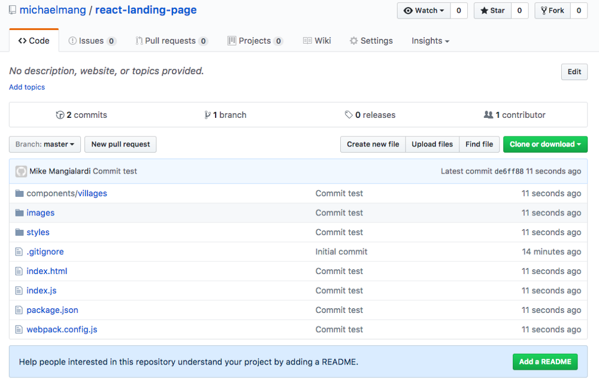The width and height of the screenshot is (599, 386).
Task: Click the commits history icon
Action: coord(60,115)
